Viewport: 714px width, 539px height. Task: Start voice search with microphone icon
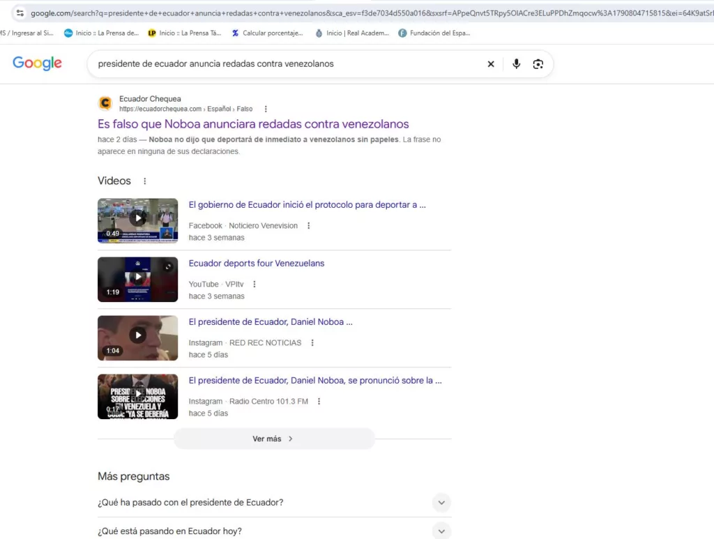coord(516,63)
